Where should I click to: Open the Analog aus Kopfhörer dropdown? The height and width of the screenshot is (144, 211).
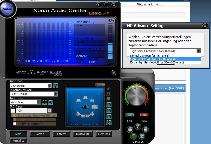click(x=25, y=102)
